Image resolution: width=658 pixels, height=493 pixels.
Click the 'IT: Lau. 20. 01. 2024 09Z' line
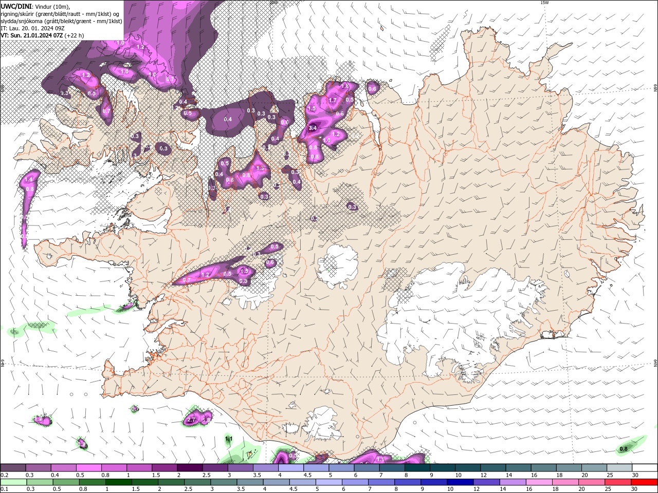(32, 28)
